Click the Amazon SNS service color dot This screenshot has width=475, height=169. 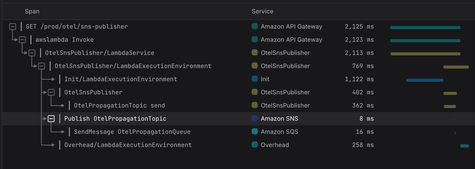click(x=255, y=118)
